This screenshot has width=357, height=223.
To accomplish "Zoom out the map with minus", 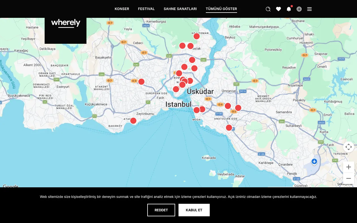I will click(349, 178).
